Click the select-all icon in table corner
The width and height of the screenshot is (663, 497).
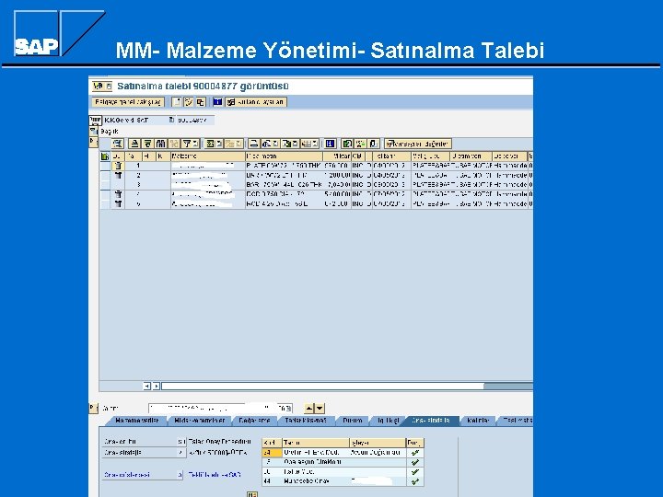point(105,156)
